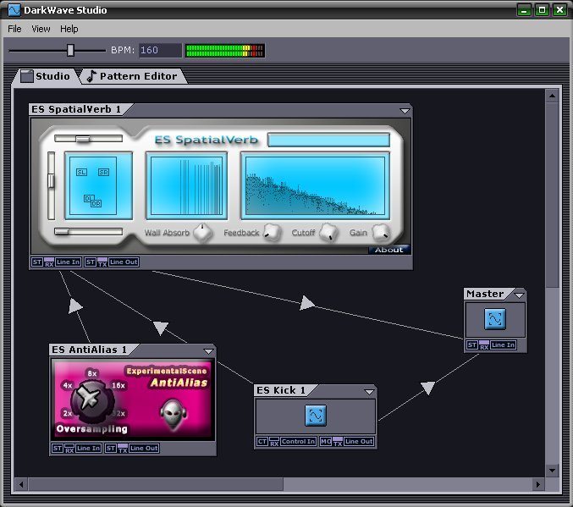Click the AntiAlias Line Out label
Image resolution: width=573 pixels, height=507 pixels.
pyautogui.click(x=144, y=448)
